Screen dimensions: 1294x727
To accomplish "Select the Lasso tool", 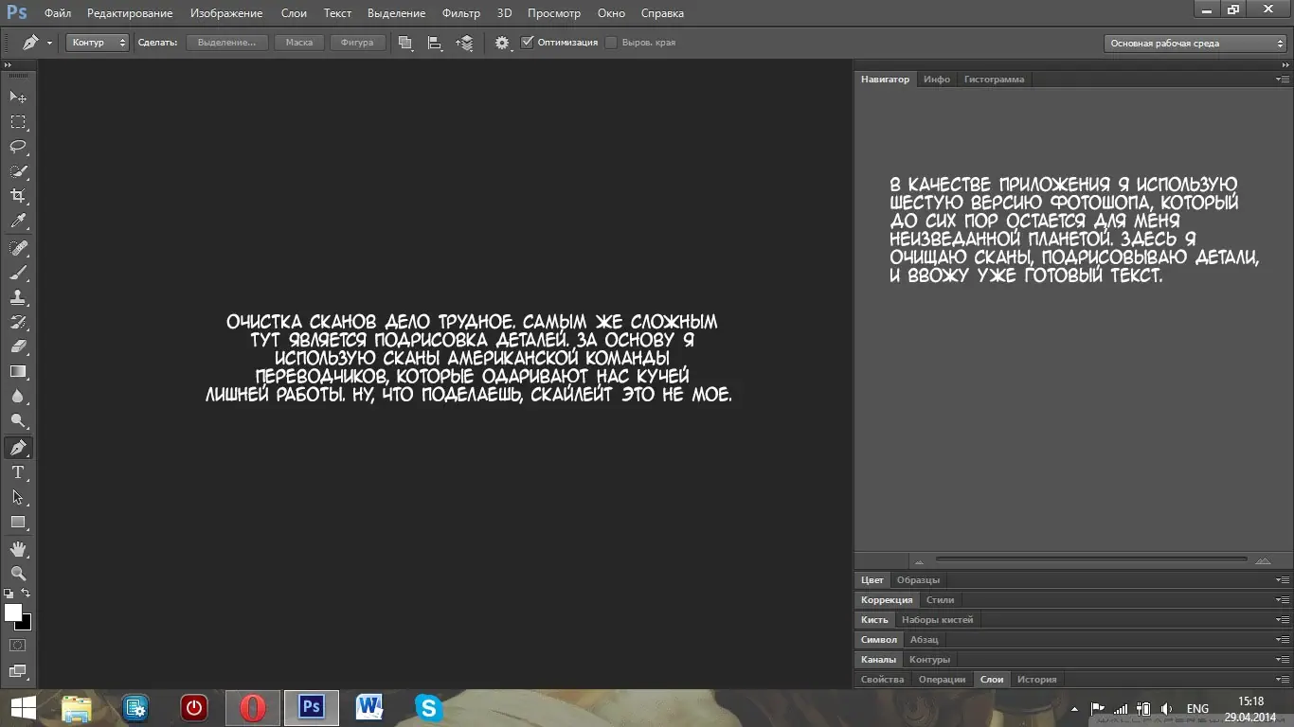I will [18, 147].
